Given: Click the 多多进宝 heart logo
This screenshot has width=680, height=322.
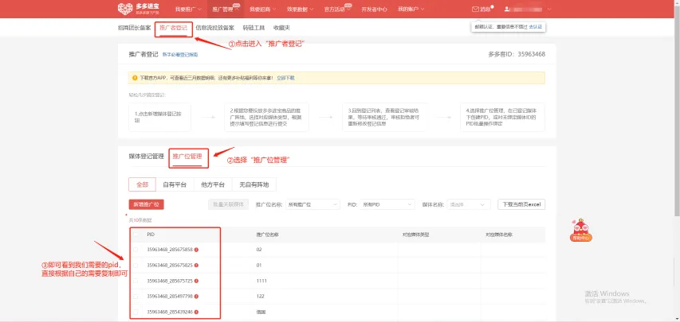Looking at the screenshot, I should 125,9.
